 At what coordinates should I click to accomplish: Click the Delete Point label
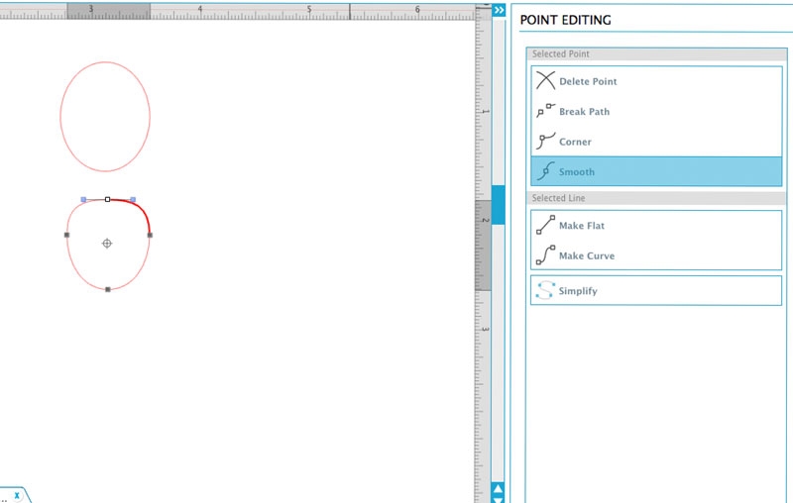[x=588, y=81]
